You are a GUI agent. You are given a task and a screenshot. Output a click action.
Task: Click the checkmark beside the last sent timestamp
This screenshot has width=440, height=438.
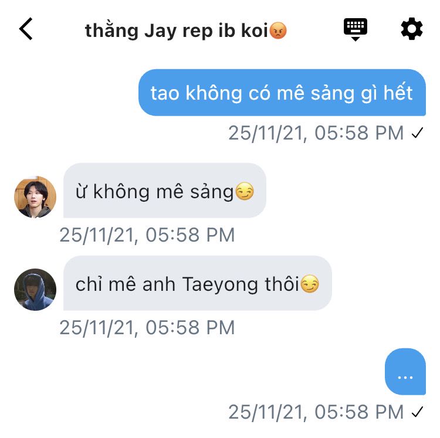pyautogui.click(x=417, y=412)
